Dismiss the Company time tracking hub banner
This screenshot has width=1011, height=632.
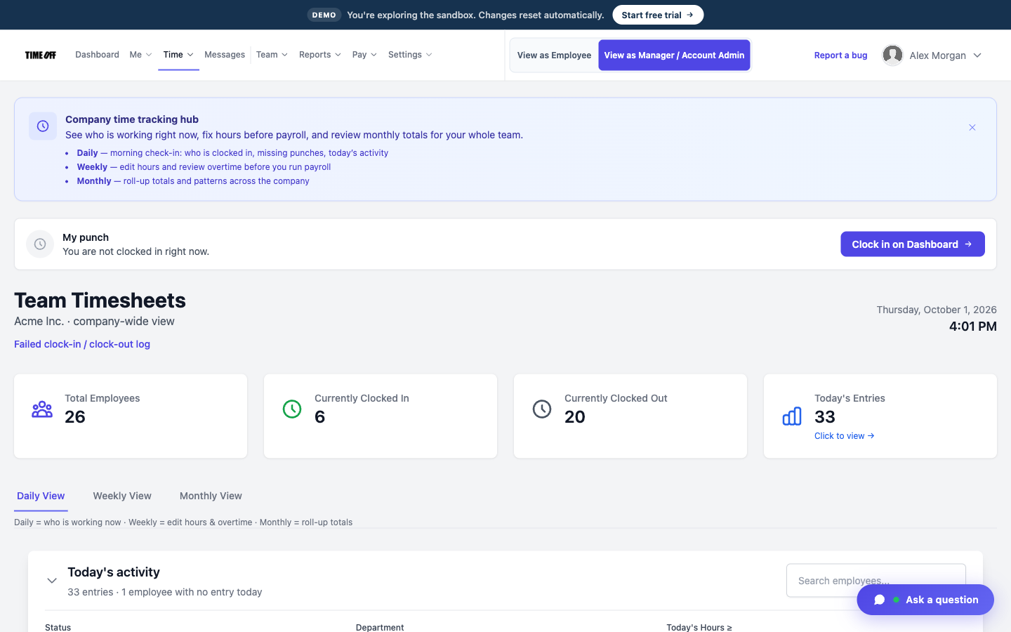972,127
